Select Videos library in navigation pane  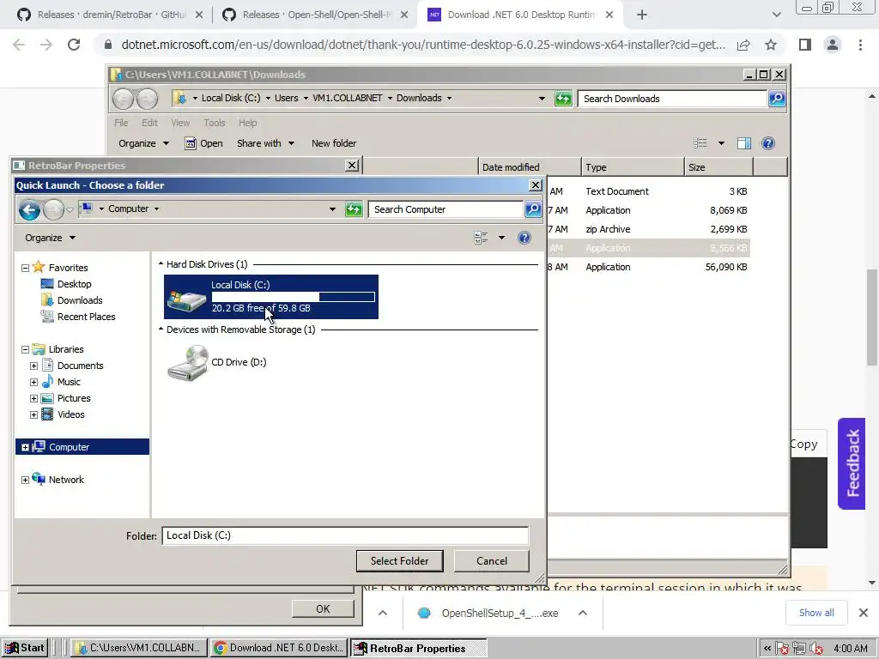tap(70, 414)
